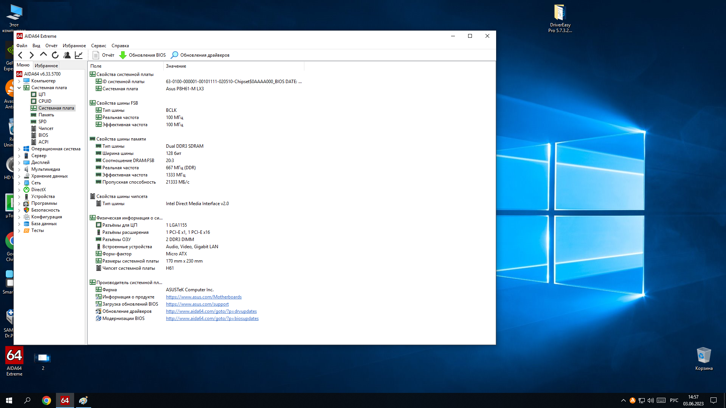The height and width of the screenshot is (408, 726).
Task: Click the AIDA64 taskbar icon
Action: [x=65, y=400]
